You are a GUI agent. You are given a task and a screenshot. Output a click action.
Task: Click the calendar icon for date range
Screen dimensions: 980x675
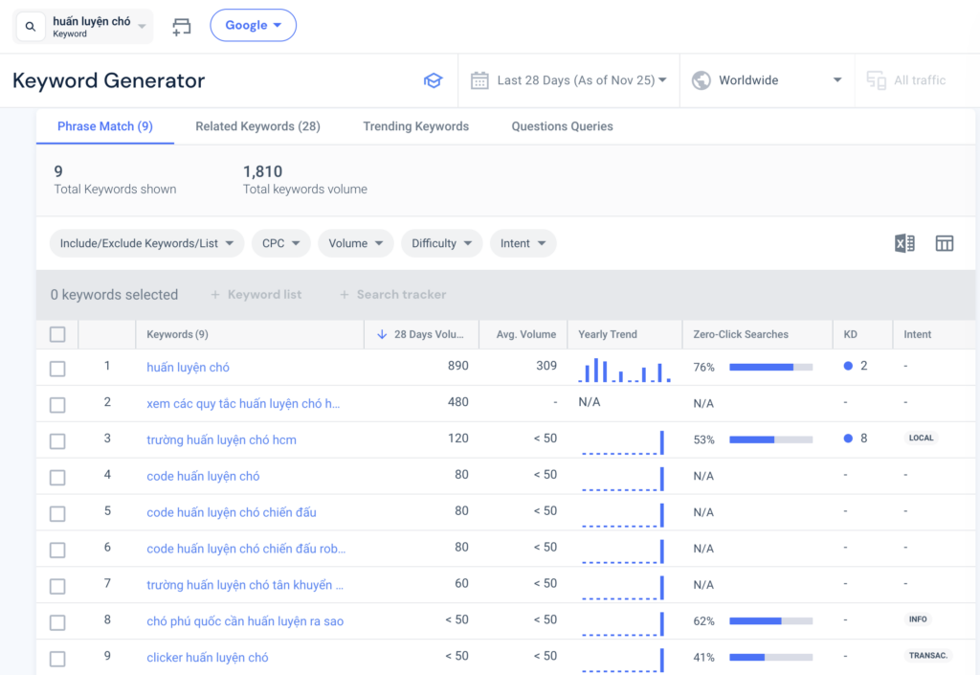point(479,79)
